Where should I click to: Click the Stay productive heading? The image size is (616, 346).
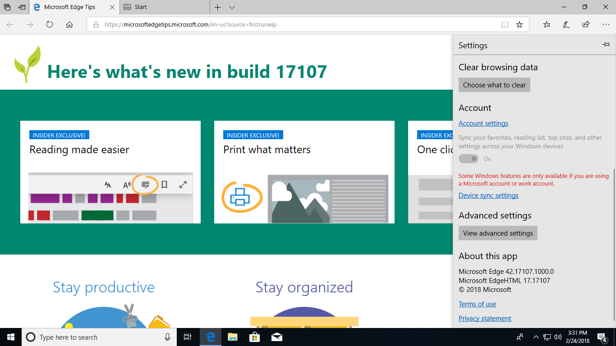click(104, 287)
